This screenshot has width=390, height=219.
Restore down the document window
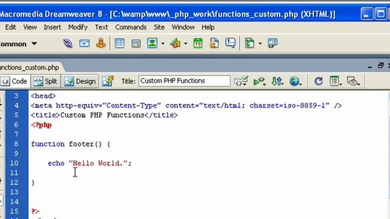coord(380,66)
